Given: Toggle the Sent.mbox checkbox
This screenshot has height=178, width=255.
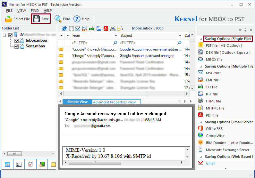Looking at the screenshot, I should 16,46.
